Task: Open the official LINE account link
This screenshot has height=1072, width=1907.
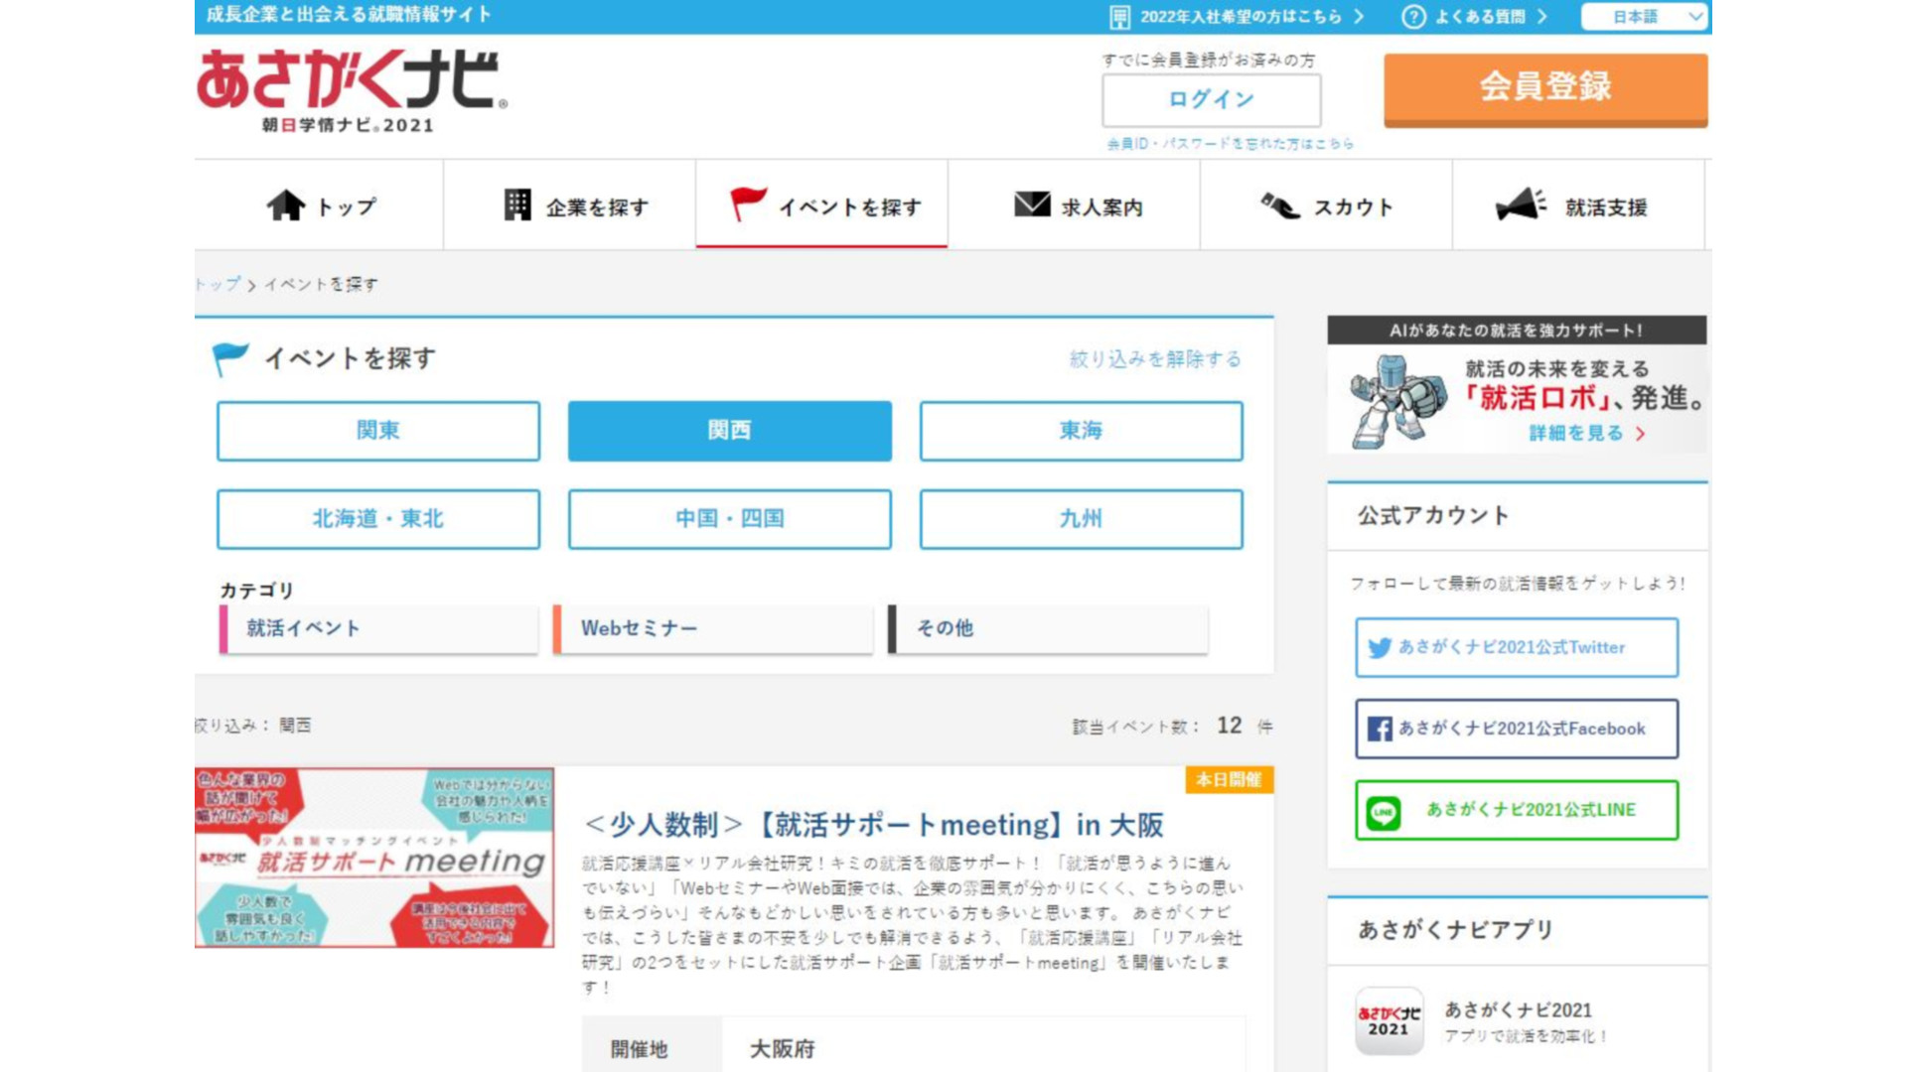Action: coord(1517,810)
